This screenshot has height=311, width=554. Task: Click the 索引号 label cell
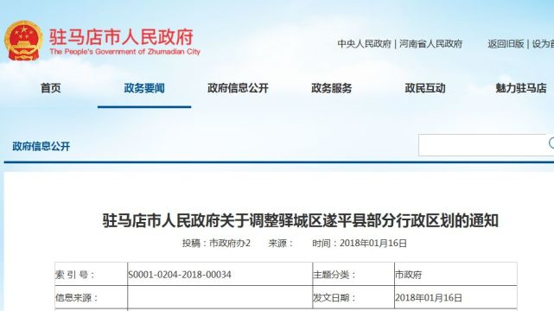pos(91,275)
